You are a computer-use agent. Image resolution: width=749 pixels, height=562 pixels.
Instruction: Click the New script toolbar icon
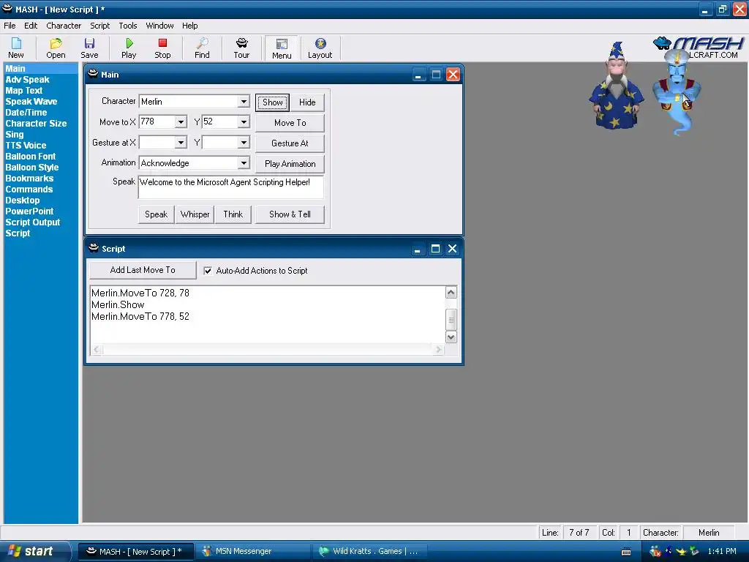pos(16,48)
